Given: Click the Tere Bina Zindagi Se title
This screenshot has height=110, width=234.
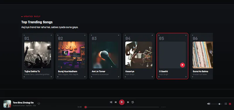Looking at the screenshot, I should tap(23, 103).
